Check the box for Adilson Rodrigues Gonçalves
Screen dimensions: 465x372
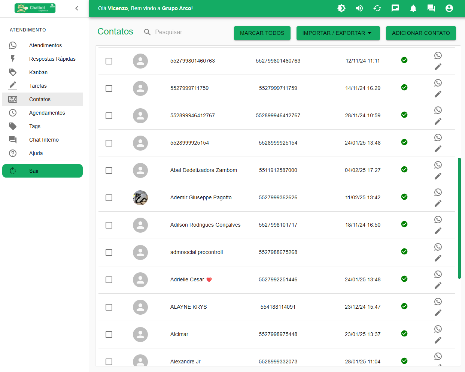point(109,225)
